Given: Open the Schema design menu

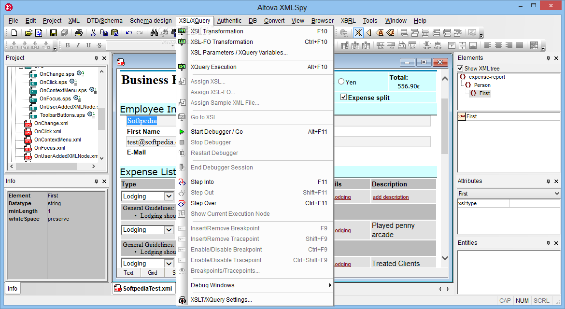Looking at the screenshot, I should point(151,21).
